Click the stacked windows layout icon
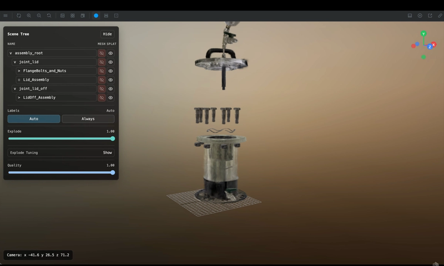 pos(83,16)
